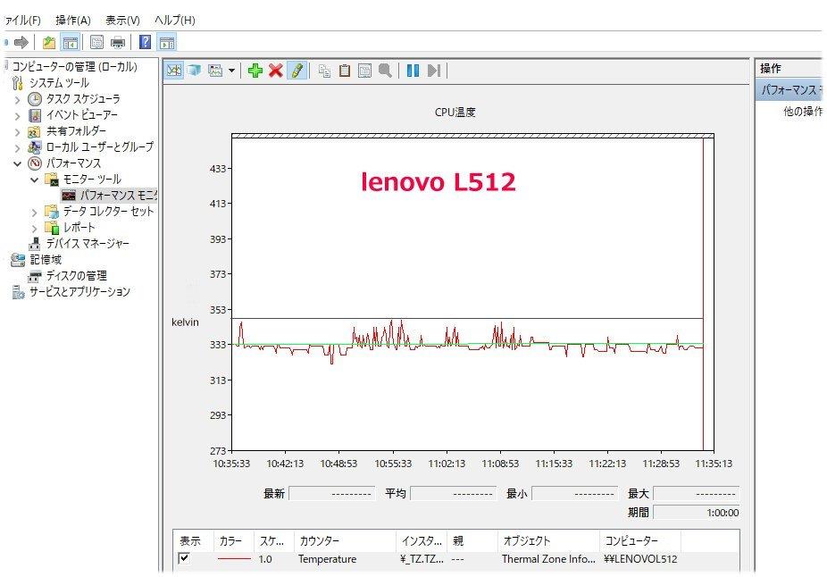Open help via the question mark icon
The image size is (827, 577).
pyautogui.click(x=145, y=42)
